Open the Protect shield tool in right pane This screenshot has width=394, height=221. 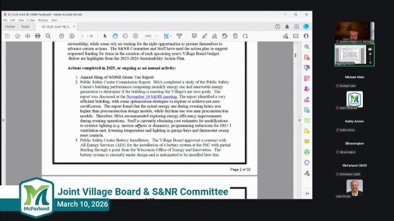click(307, 163)
